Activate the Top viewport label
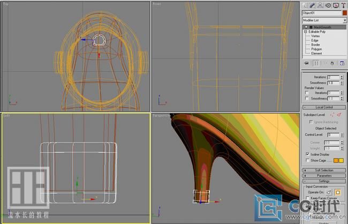 [6, 4]
